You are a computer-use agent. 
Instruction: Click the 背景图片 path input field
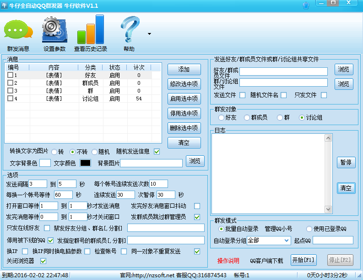click(152, 163)
